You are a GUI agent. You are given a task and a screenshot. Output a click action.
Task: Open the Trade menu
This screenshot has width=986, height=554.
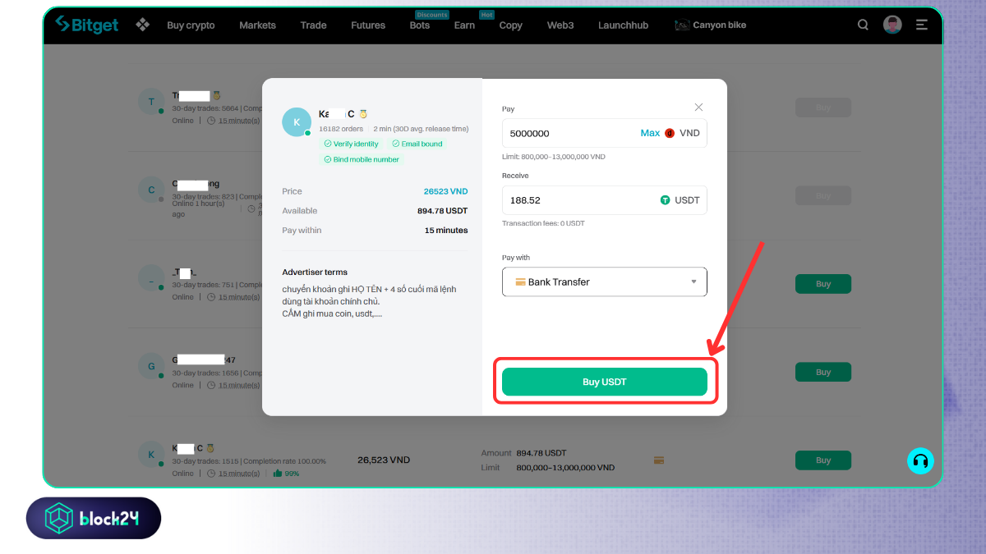point(313,25)
